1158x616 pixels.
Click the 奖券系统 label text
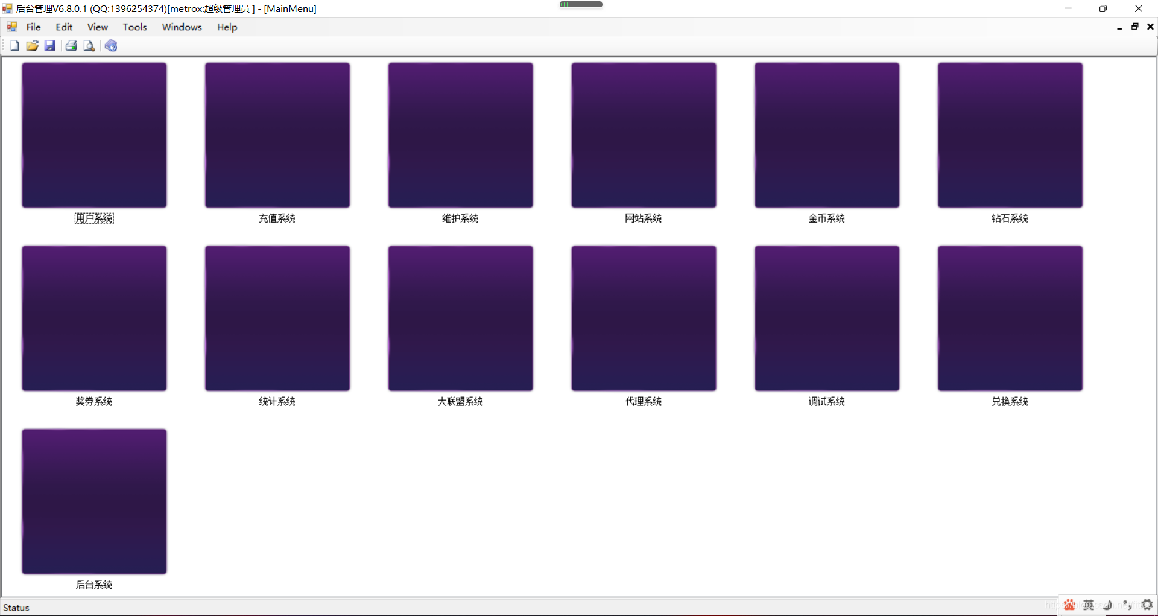tap(94, 402)
